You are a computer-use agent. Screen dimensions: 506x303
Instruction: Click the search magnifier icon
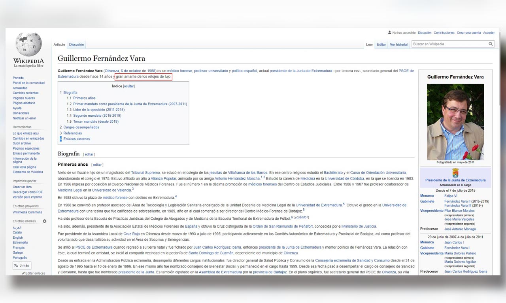coord(491,44)
